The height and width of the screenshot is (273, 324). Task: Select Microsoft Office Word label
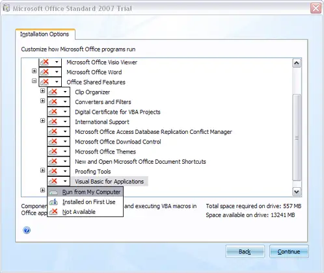point(94,72)
